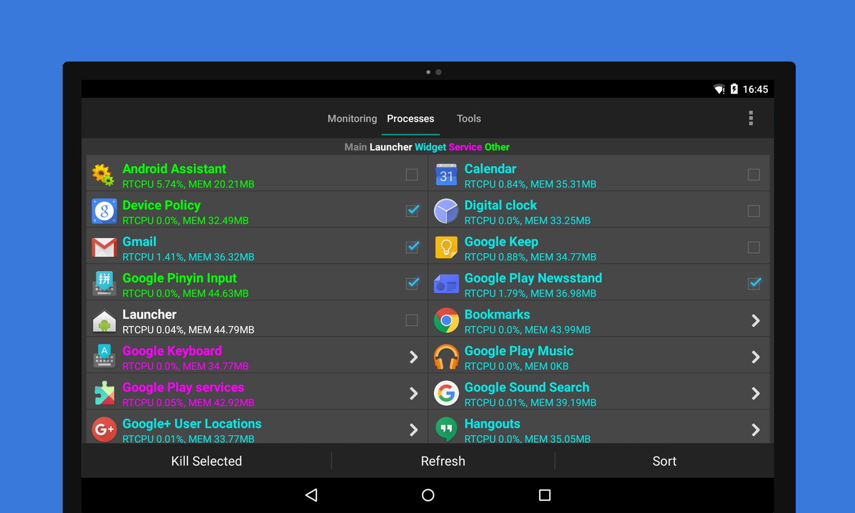Image resolution: width=855 pixels, height=513 pixels.
Task: Tap the Android Assistant gear icon
Action: tap(104, 174)
